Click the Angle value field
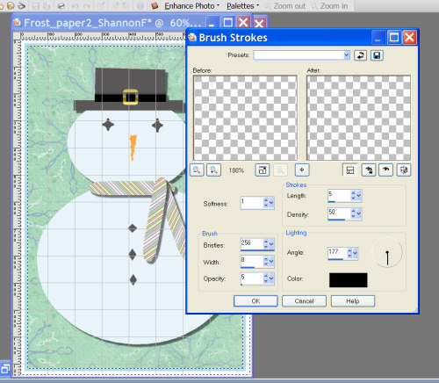The image size is (439, 383). 337,254
